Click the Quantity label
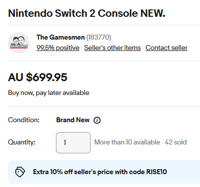 [x=22, y=142]
